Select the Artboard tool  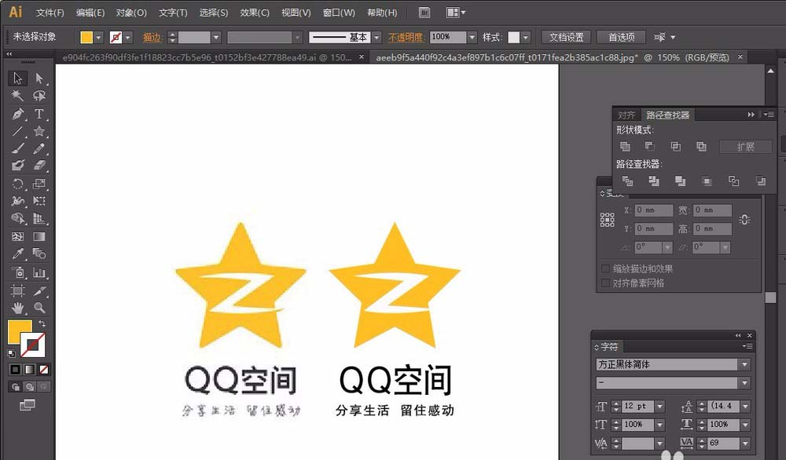tap(17, 290)
